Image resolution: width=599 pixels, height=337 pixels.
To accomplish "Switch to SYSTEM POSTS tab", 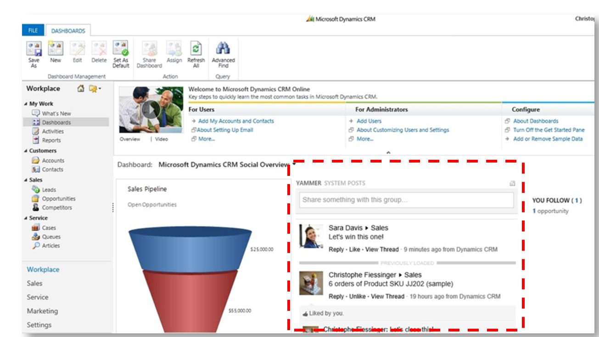I will pos(345,183).
